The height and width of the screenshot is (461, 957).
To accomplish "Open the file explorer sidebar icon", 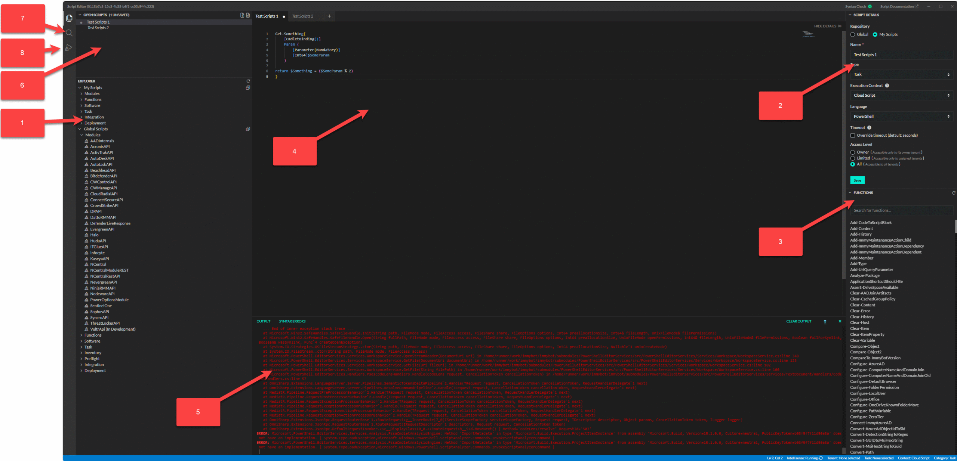I will (x=69, y=18).
